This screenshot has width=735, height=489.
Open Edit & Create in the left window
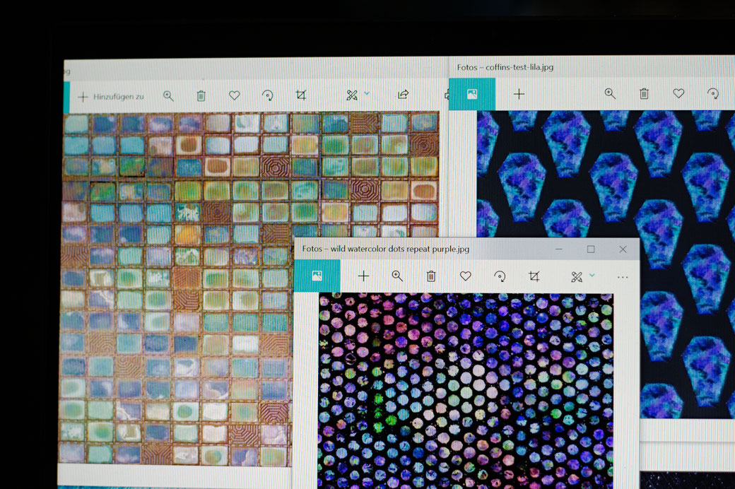pyautogui.click(x=352, y=95)
